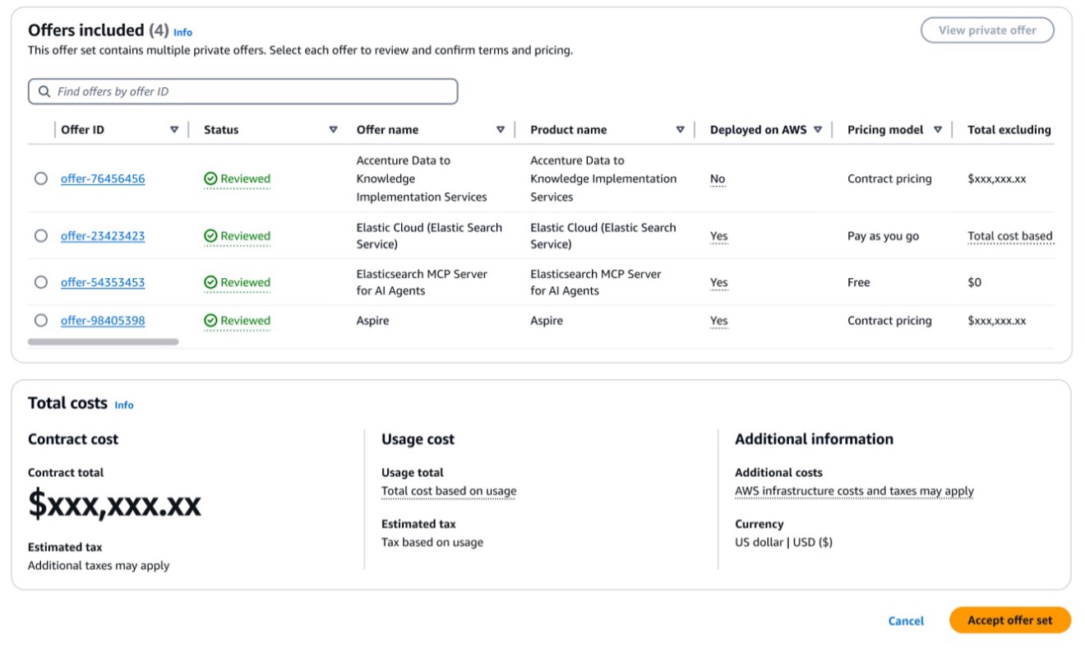The image size is (1085, 658).
Task: Open the Status column filter dropdown
Action: [x=333, y=129]
